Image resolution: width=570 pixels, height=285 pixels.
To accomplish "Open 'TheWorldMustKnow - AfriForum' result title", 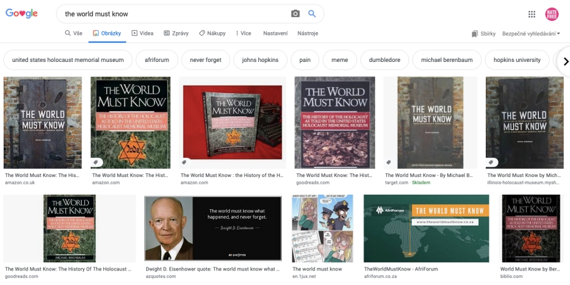I will (x=401, y=269).
